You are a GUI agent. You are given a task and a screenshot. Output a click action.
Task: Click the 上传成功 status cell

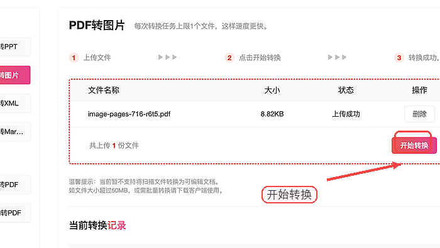pyautogui.click(x=346, y=114)
